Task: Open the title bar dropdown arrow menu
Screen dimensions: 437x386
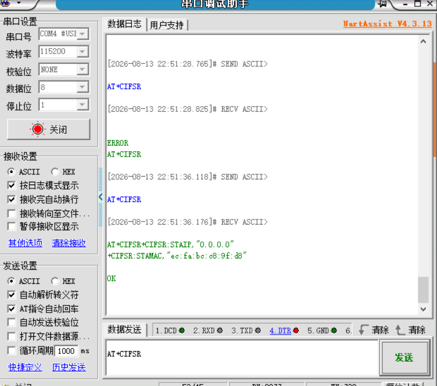Action: coord(19,3)
